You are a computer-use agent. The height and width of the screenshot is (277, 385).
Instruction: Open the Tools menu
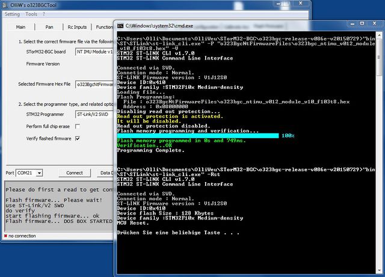point(31,13)
